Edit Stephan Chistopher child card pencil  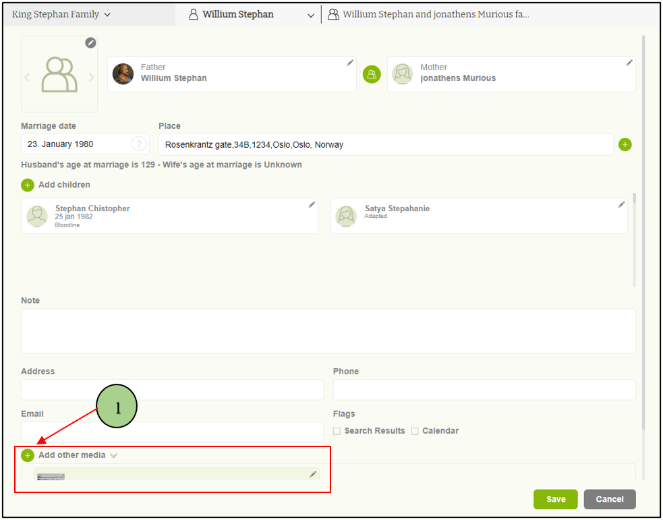(312, 204)
